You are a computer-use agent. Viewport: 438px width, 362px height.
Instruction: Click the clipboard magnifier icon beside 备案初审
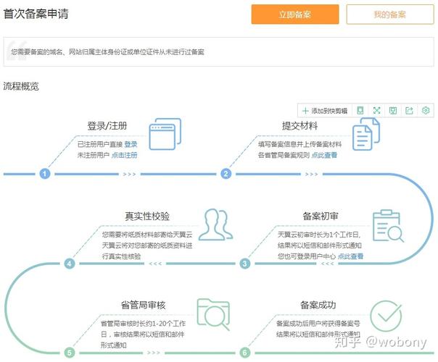[388, 226]
